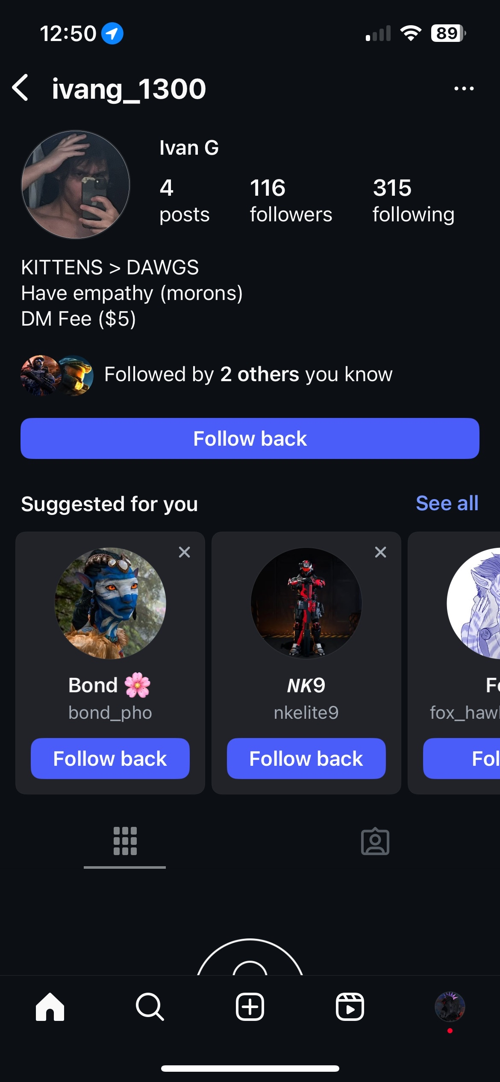Follow back ivang_1300
Screen dimensions: 500x1082
(x=250, y=438)
